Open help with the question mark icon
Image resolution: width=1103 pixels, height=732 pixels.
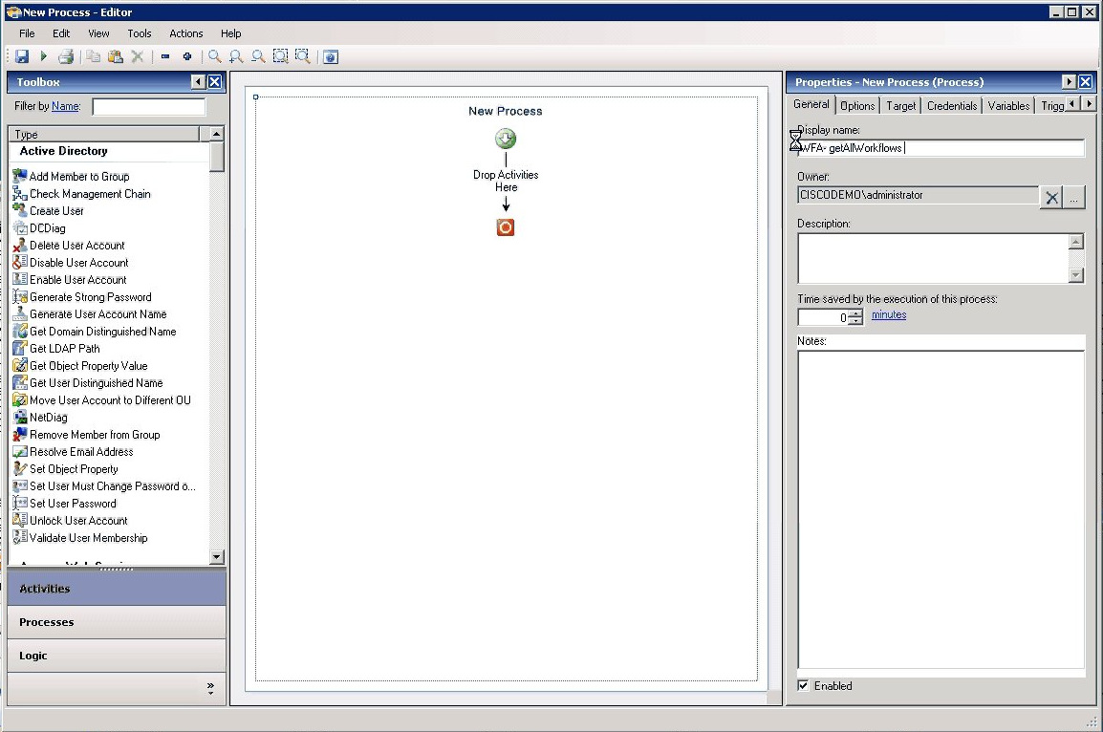click(x=331, y=57)
